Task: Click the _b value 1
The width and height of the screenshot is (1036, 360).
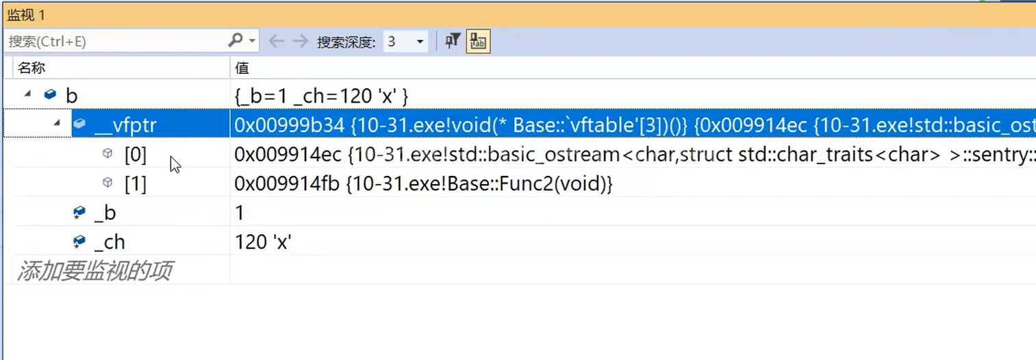Action: pos(240,213)
